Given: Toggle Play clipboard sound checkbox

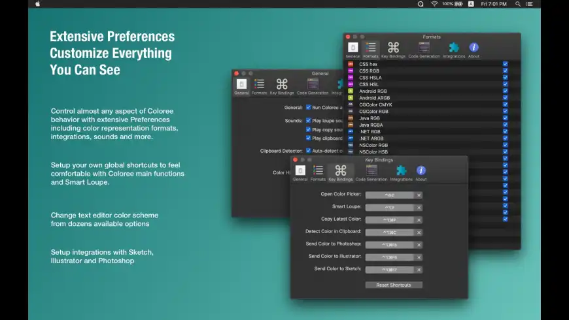Looking at the screenshot, I should 309,138.
